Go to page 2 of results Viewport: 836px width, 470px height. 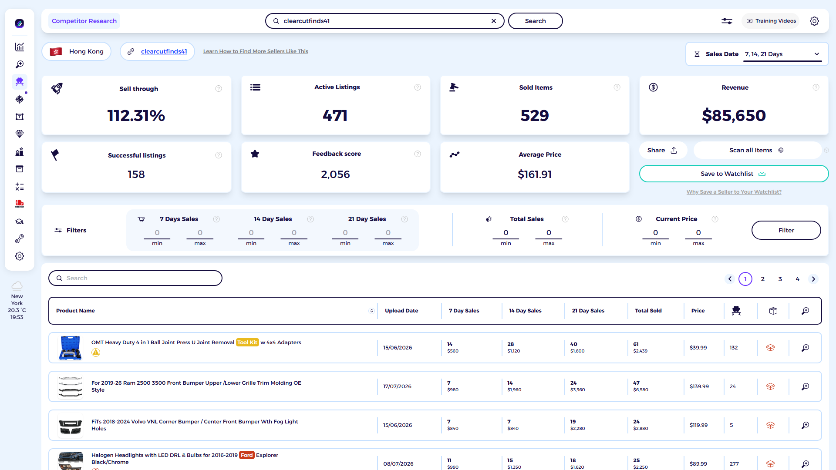[x=763, y=279]
